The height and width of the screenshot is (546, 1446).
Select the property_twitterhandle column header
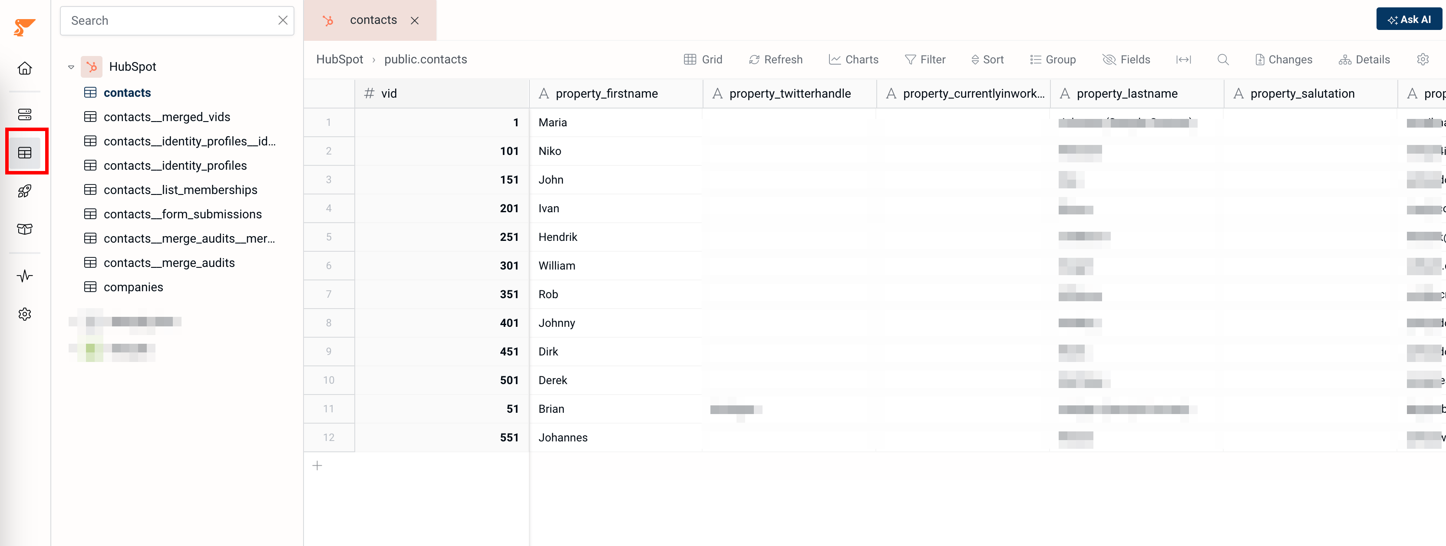tap(790, 94)
